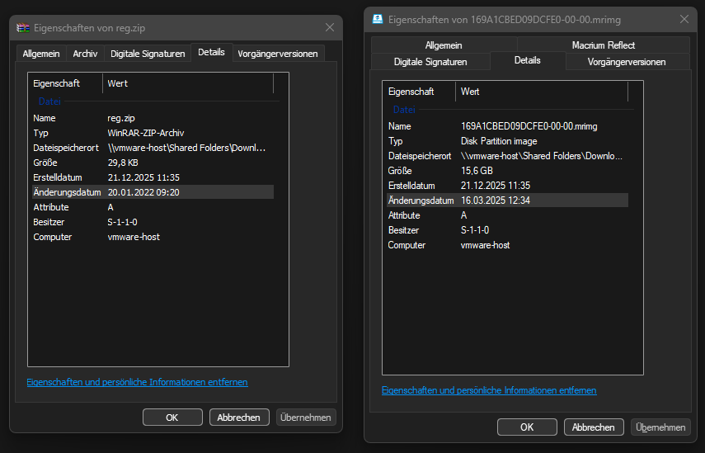This screenshot has height=453, width=705.
Task: Click the Eigenschaft column header in reg.zip dialog
Action: click(65, 83)
